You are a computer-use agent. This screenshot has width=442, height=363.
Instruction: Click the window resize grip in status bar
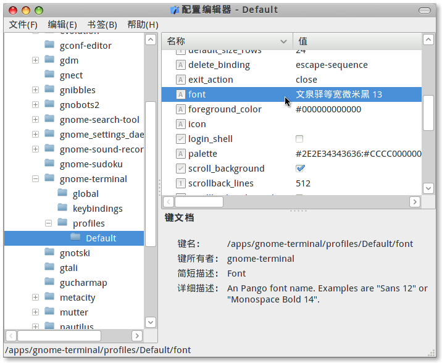[432, 353]
